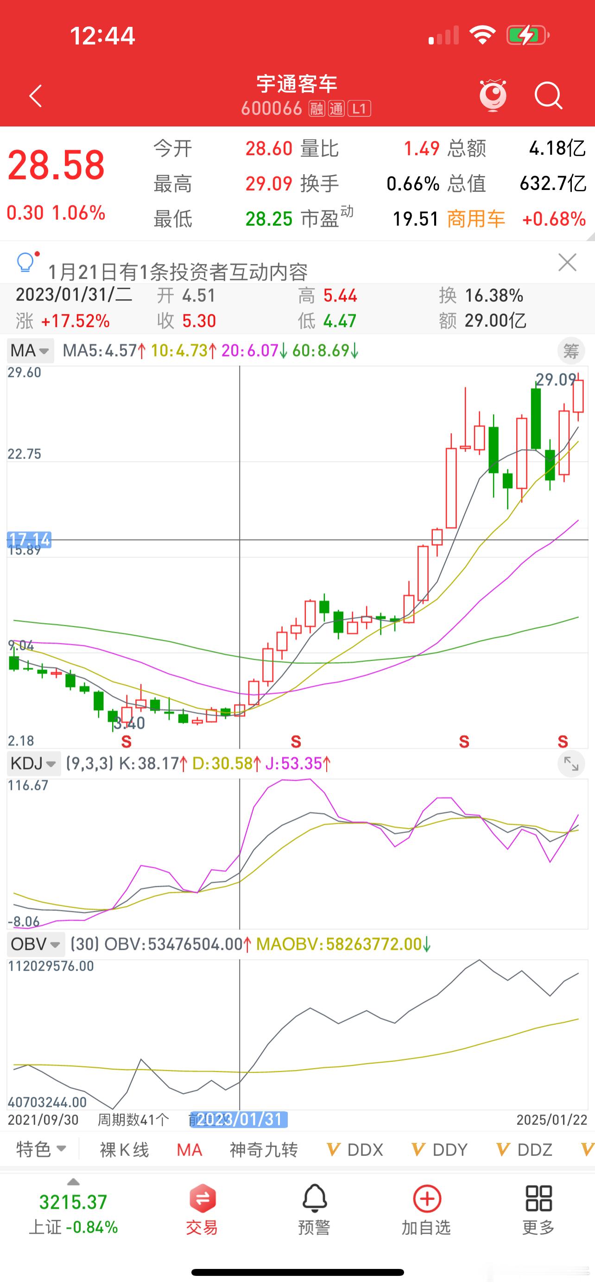Select the 神奇九转 tab

click(x=264, y=1149)
